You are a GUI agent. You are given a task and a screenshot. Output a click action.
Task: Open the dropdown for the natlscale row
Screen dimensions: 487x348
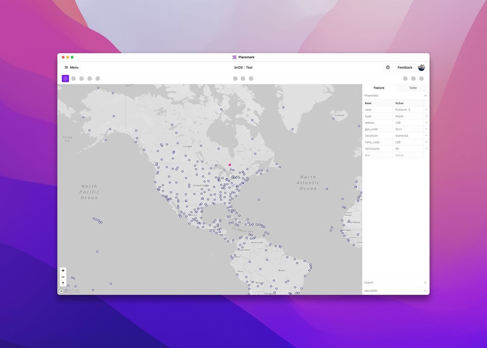click(x=426, y=149)
